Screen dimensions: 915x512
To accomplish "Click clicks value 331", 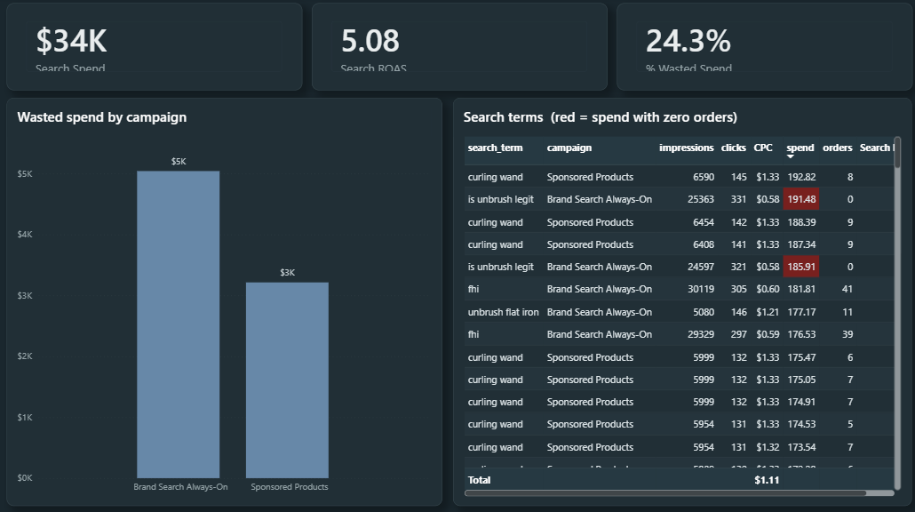I will (x=738, y=199).
